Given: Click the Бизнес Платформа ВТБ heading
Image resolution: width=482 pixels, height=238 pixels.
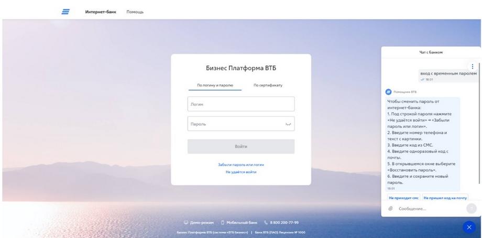Looking at the screenshot, I should 241,68.
